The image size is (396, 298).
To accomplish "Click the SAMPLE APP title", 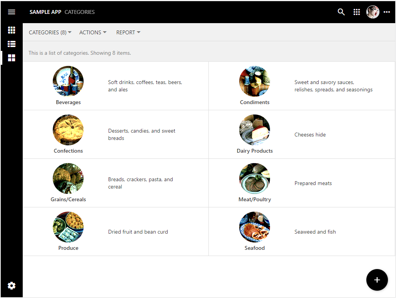I will (x=45, y=12).
